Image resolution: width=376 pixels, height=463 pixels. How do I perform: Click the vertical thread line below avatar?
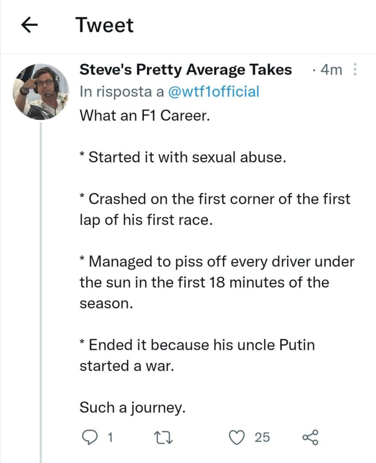point(41,287)
